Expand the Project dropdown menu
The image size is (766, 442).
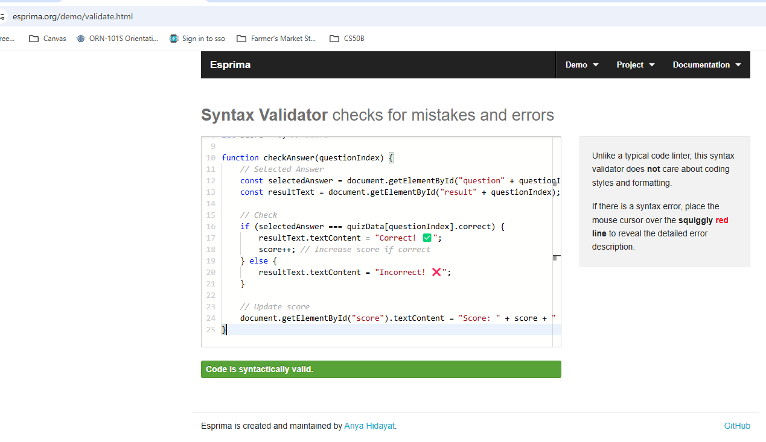point(635,65)
